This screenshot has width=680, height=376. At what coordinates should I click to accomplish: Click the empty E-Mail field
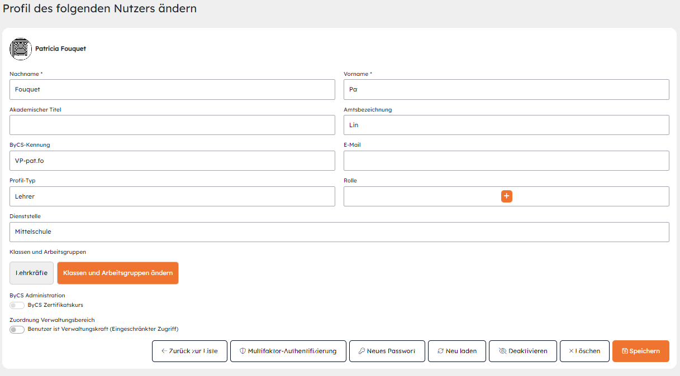click(x=506, y=161)
